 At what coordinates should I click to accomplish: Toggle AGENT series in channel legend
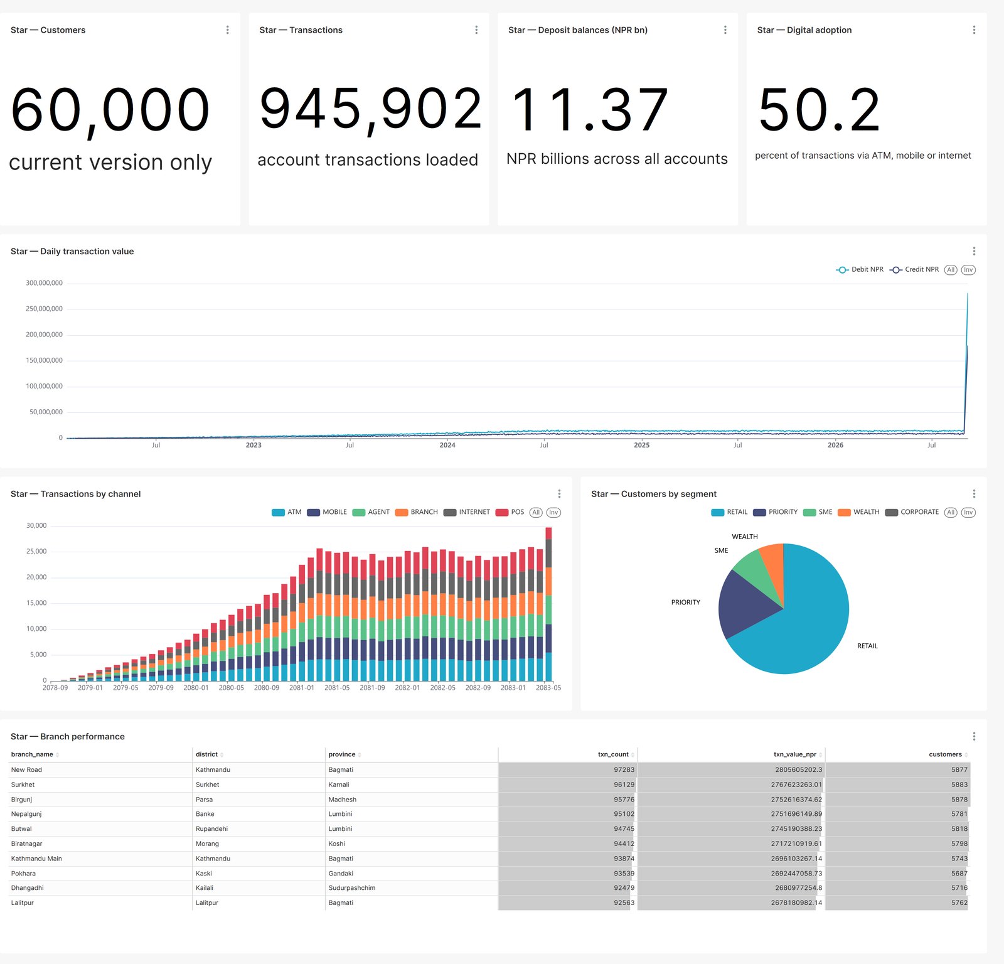tap(371, 512)
